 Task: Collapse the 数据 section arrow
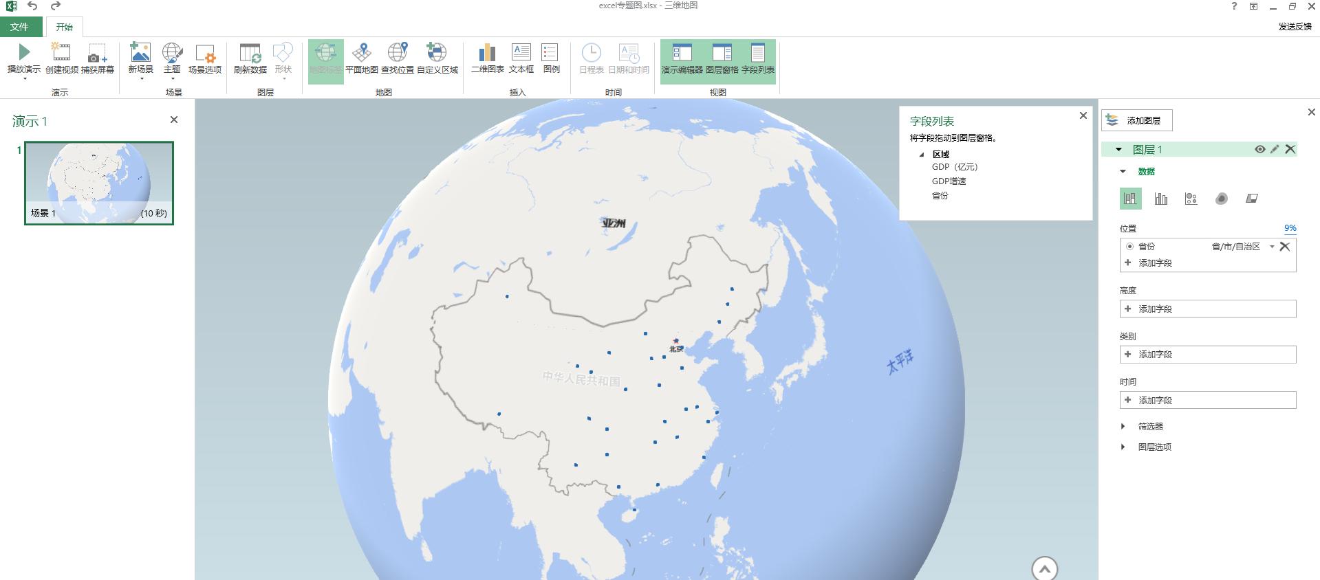coord(1123,172)
